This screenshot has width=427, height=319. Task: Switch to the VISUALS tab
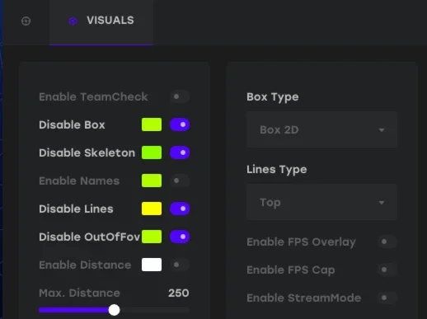click(101, 21)
